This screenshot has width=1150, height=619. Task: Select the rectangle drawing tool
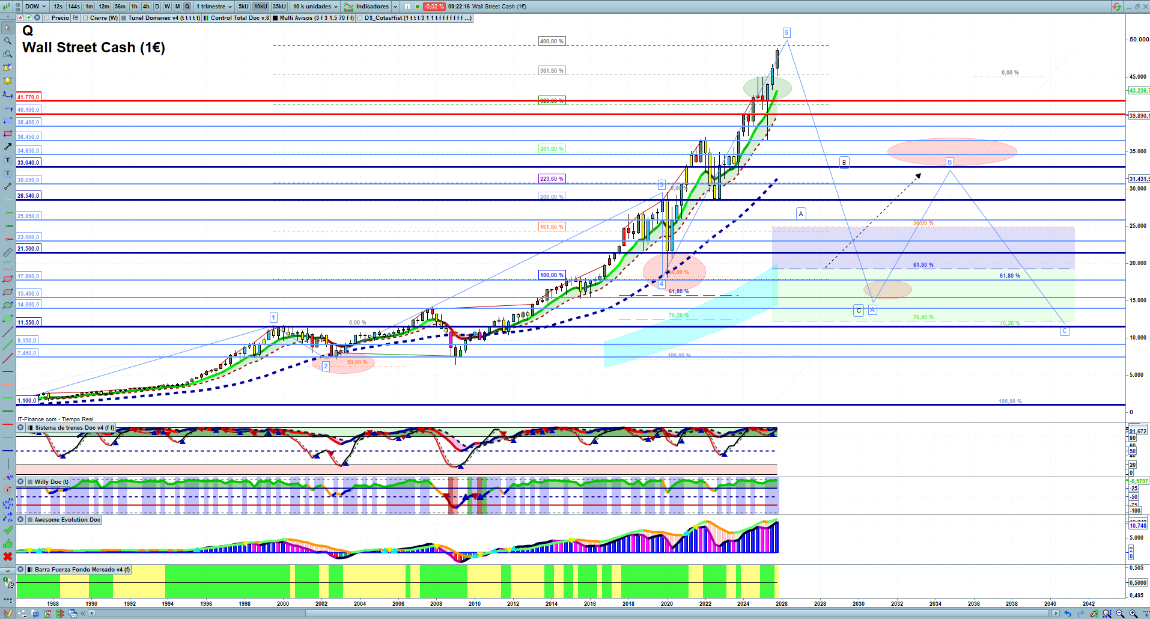pos(8,133)
